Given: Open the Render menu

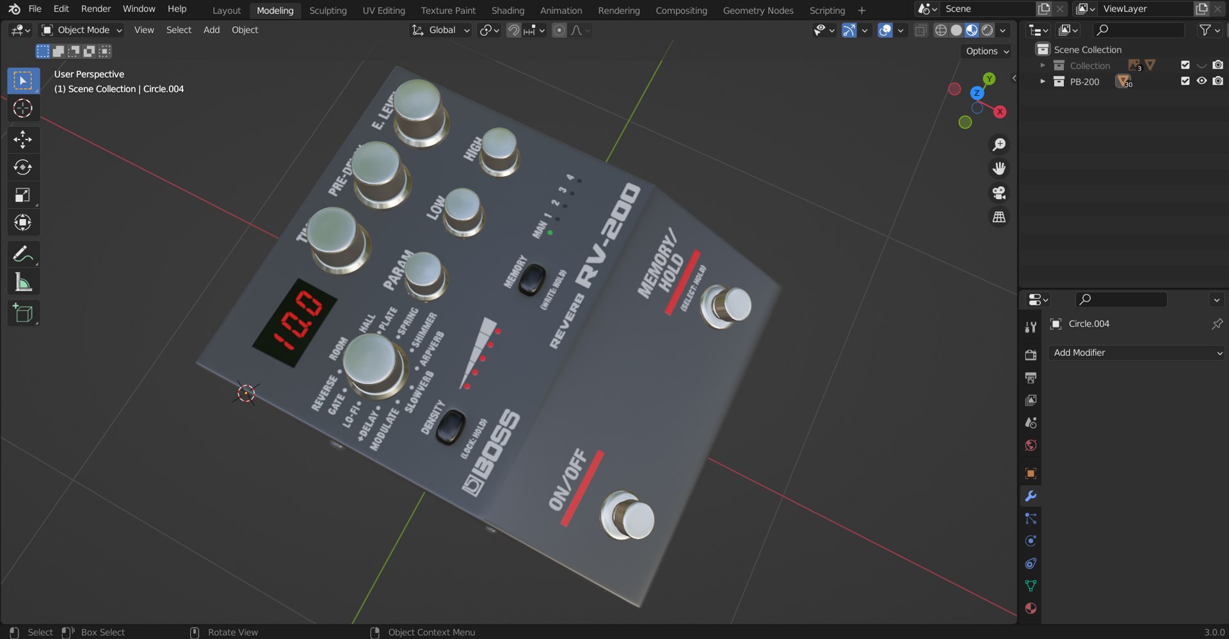Looking at the screenshot, I should (96, 9).
